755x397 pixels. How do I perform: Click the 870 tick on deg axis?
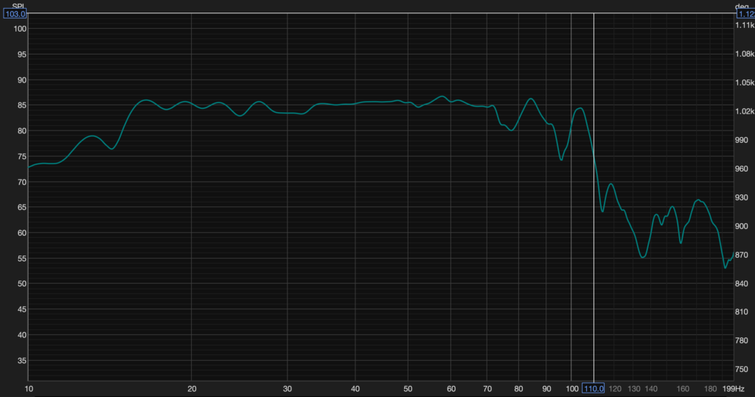point(742,255)
